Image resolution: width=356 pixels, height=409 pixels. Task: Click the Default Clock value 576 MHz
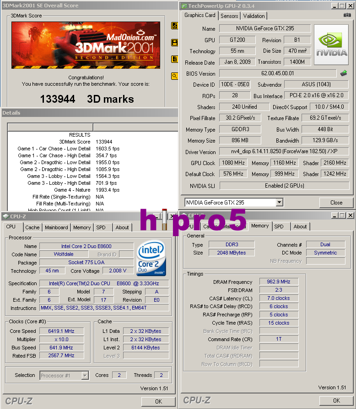click(233, 174)
